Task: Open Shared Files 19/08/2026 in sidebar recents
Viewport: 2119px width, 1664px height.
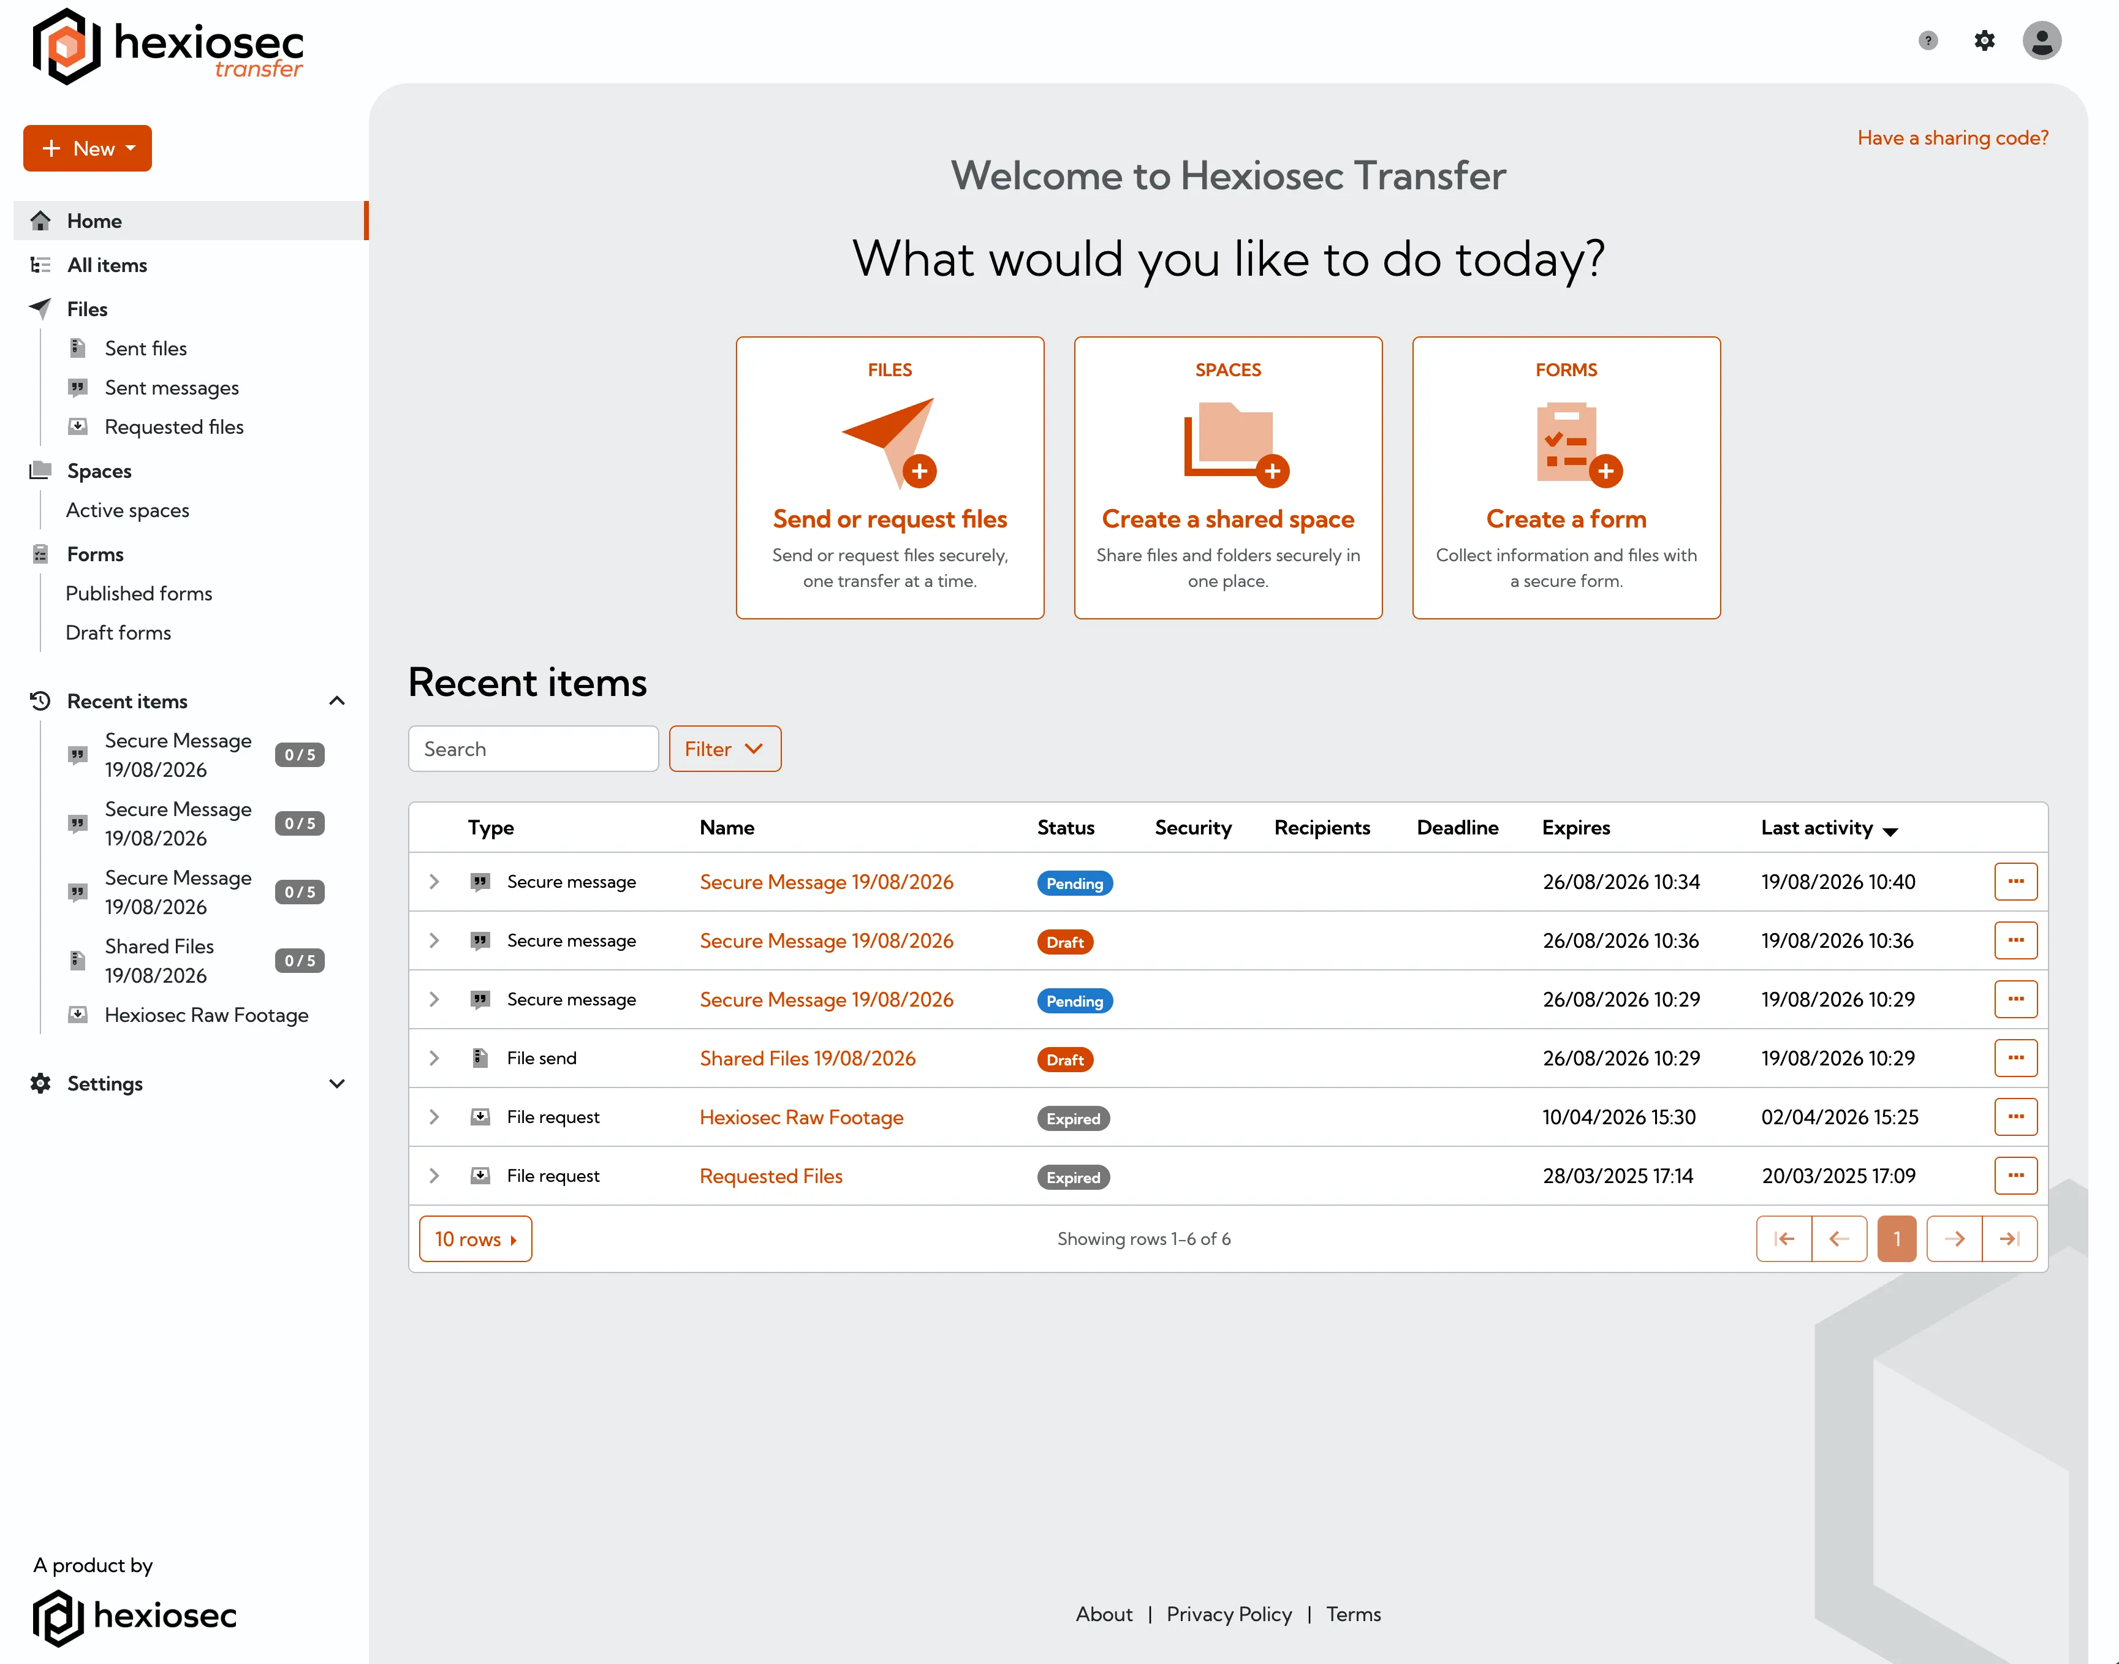Action: [159, 961]
